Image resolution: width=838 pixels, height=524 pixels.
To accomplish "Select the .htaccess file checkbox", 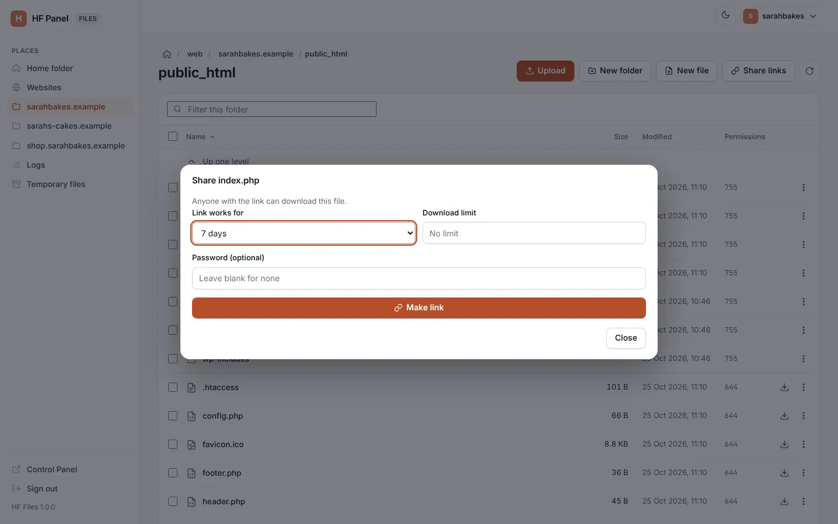I will coord(173,387).
